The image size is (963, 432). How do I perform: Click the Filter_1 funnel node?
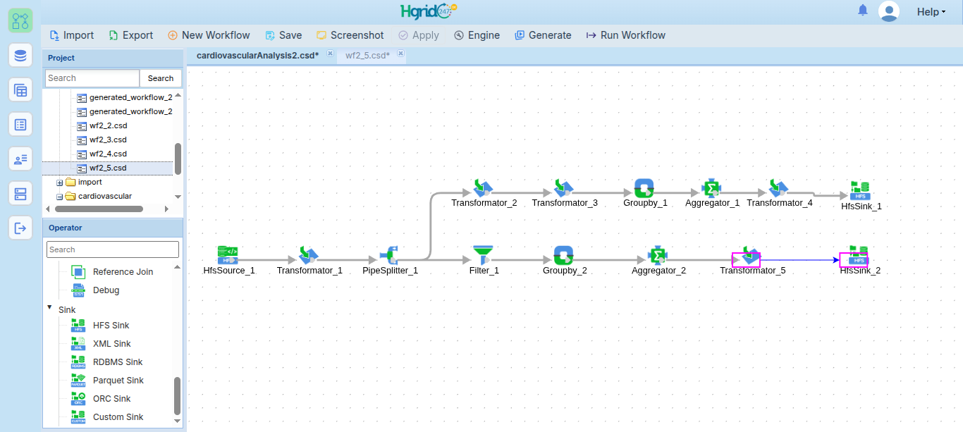[484, 254]
